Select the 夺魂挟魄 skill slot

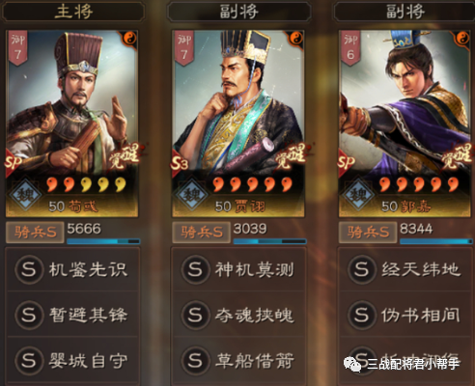point(239,315)
